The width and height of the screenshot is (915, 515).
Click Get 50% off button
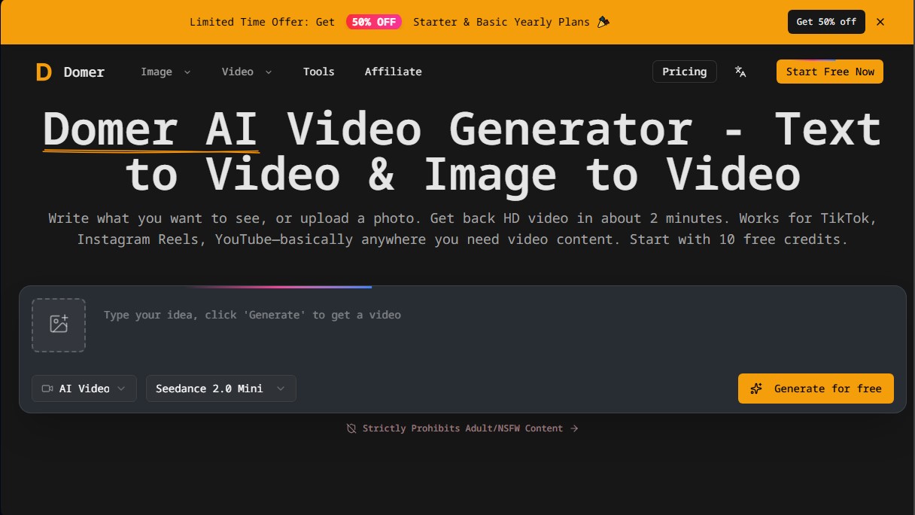(826, 22)
